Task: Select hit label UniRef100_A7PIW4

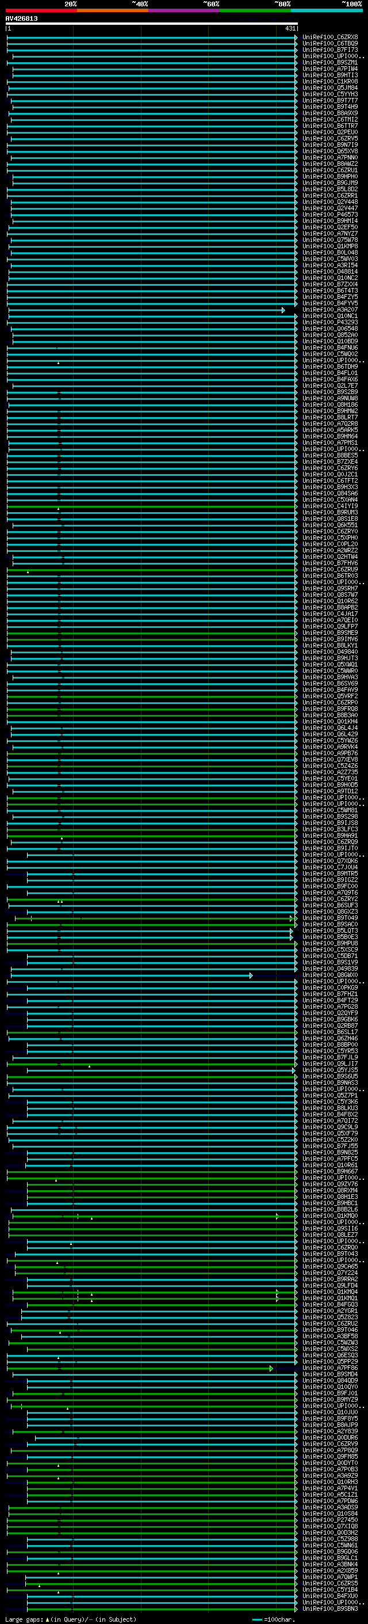Action: (330, 69)
